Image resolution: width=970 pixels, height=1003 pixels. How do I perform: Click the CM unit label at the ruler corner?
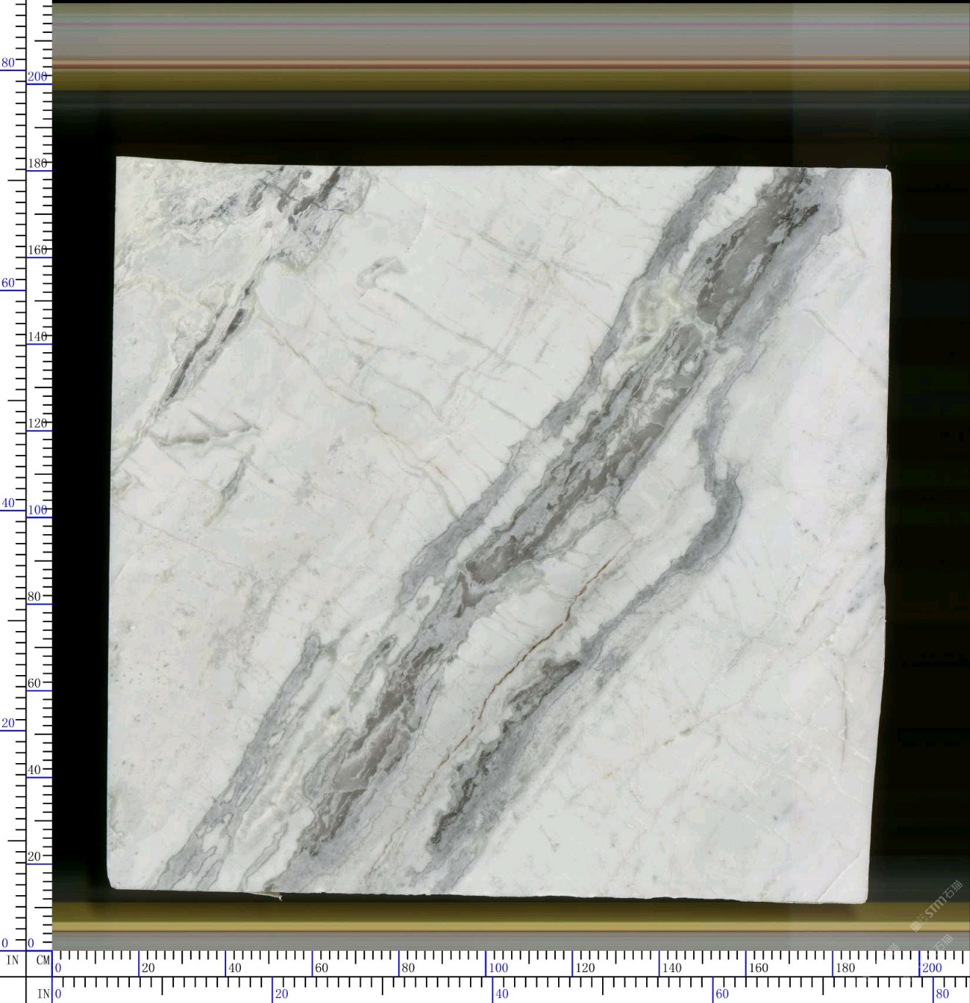pos(43,960)
